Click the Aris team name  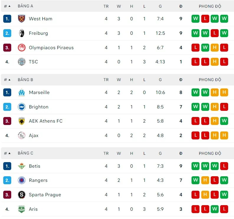click(33, 209)
